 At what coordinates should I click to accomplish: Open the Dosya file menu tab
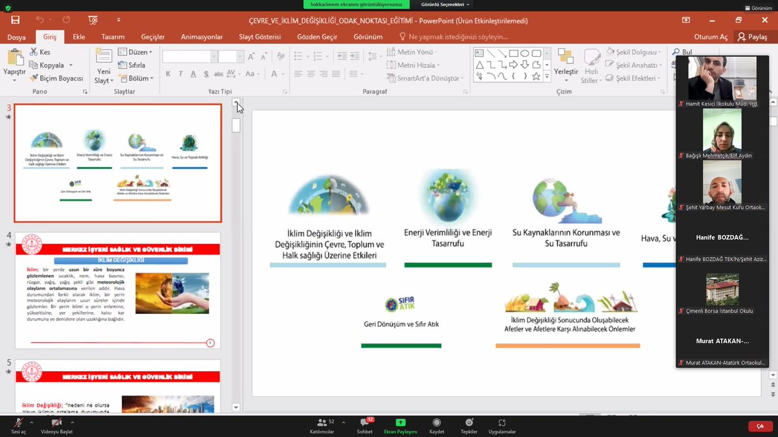click(x=17, y=37)
